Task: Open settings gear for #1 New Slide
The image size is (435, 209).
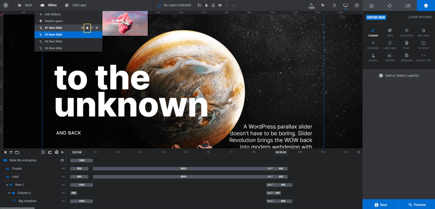Action: (97, 28)
